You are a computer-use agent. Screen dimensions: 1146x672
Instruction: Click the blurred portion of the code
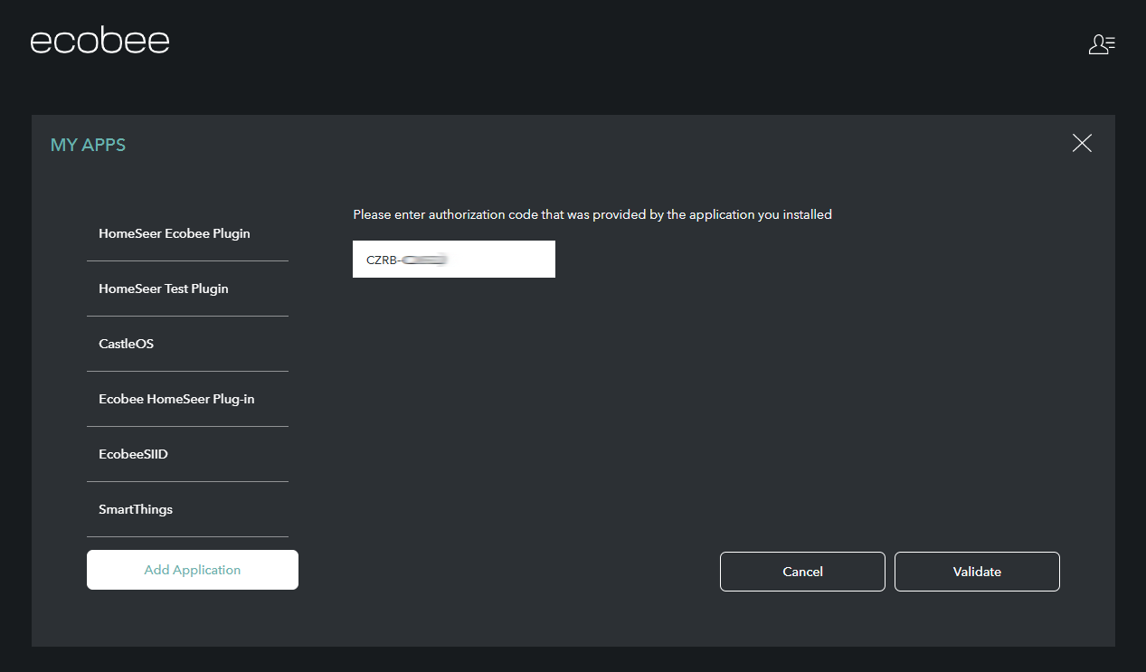pyautogui.click(x=426, y=260)
